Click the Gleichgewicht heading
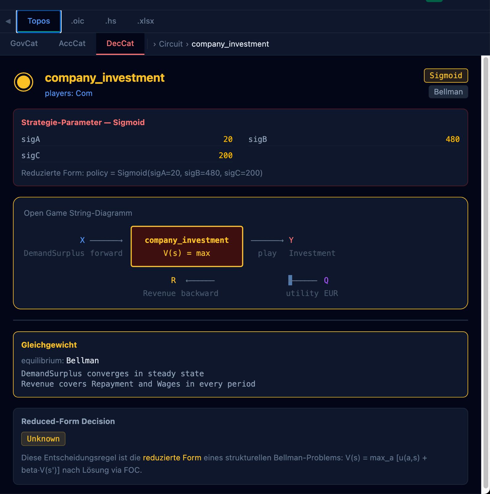The height and width of the screenshot is (494, 490). (49, 345)
